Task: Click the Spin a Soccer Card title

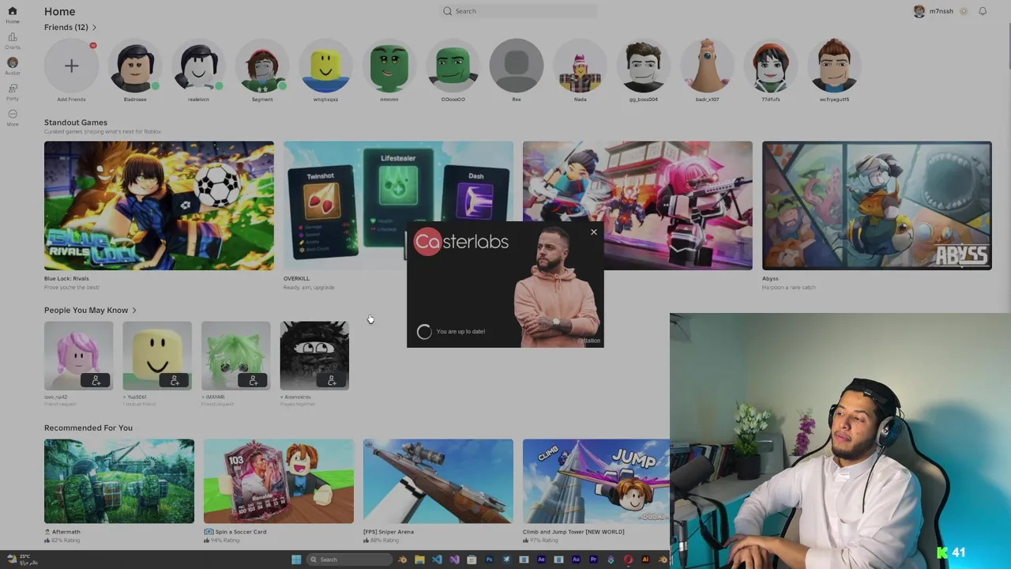Action: point(240,532)
